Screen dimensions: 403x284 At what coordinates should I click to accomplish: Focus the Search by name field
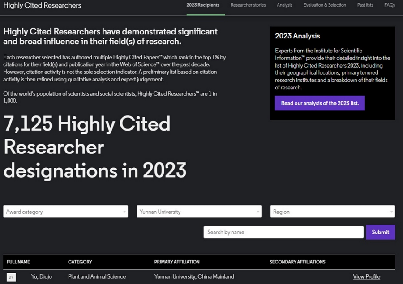[283, 232]
